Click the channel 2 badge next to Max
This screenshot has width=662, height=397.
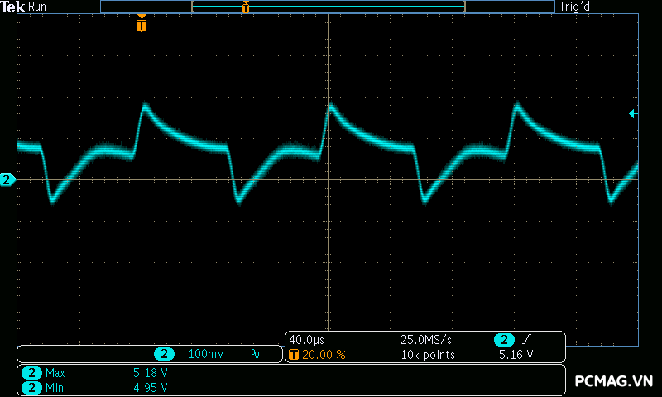31,373
